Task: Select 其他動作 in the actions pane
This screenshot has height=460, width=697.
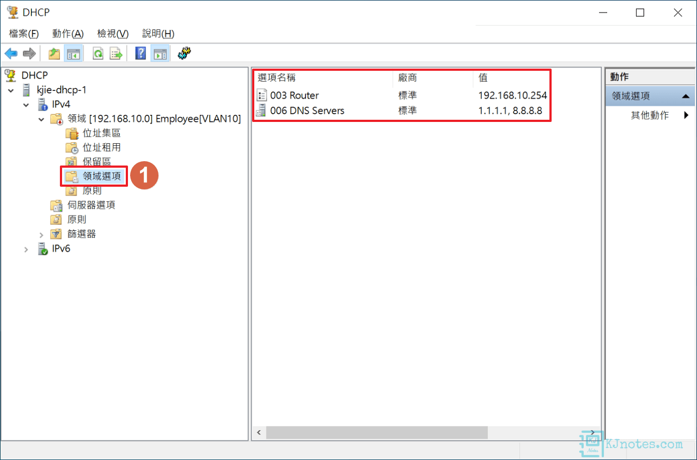Action: [650, 115]
